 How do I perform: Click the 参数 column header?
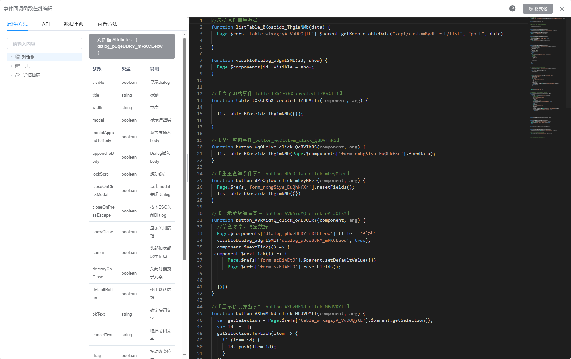[x=97, y=69]
